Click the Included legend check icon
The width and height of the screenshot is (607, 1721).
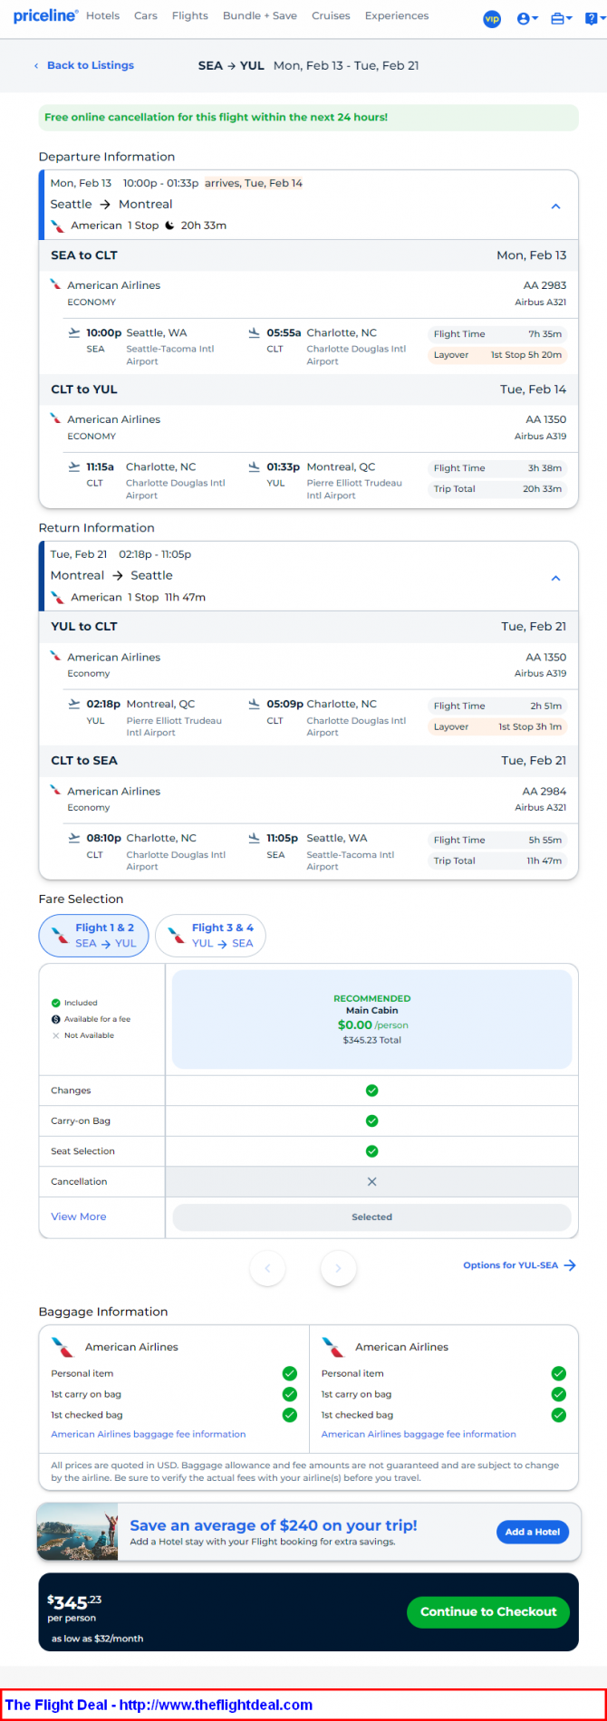coord(55,1003)
